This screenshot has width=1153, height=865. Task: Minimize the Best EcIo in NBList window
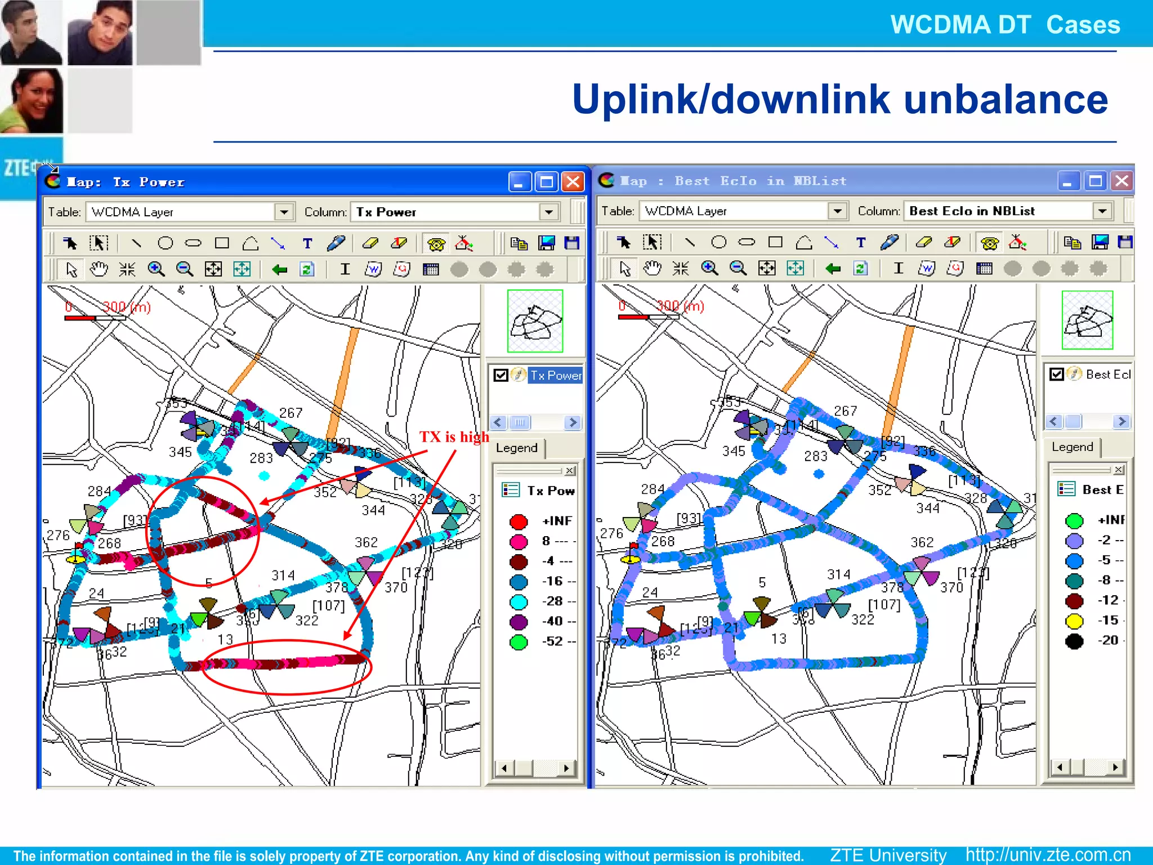pyautogui.click(x=1068, y=181)
